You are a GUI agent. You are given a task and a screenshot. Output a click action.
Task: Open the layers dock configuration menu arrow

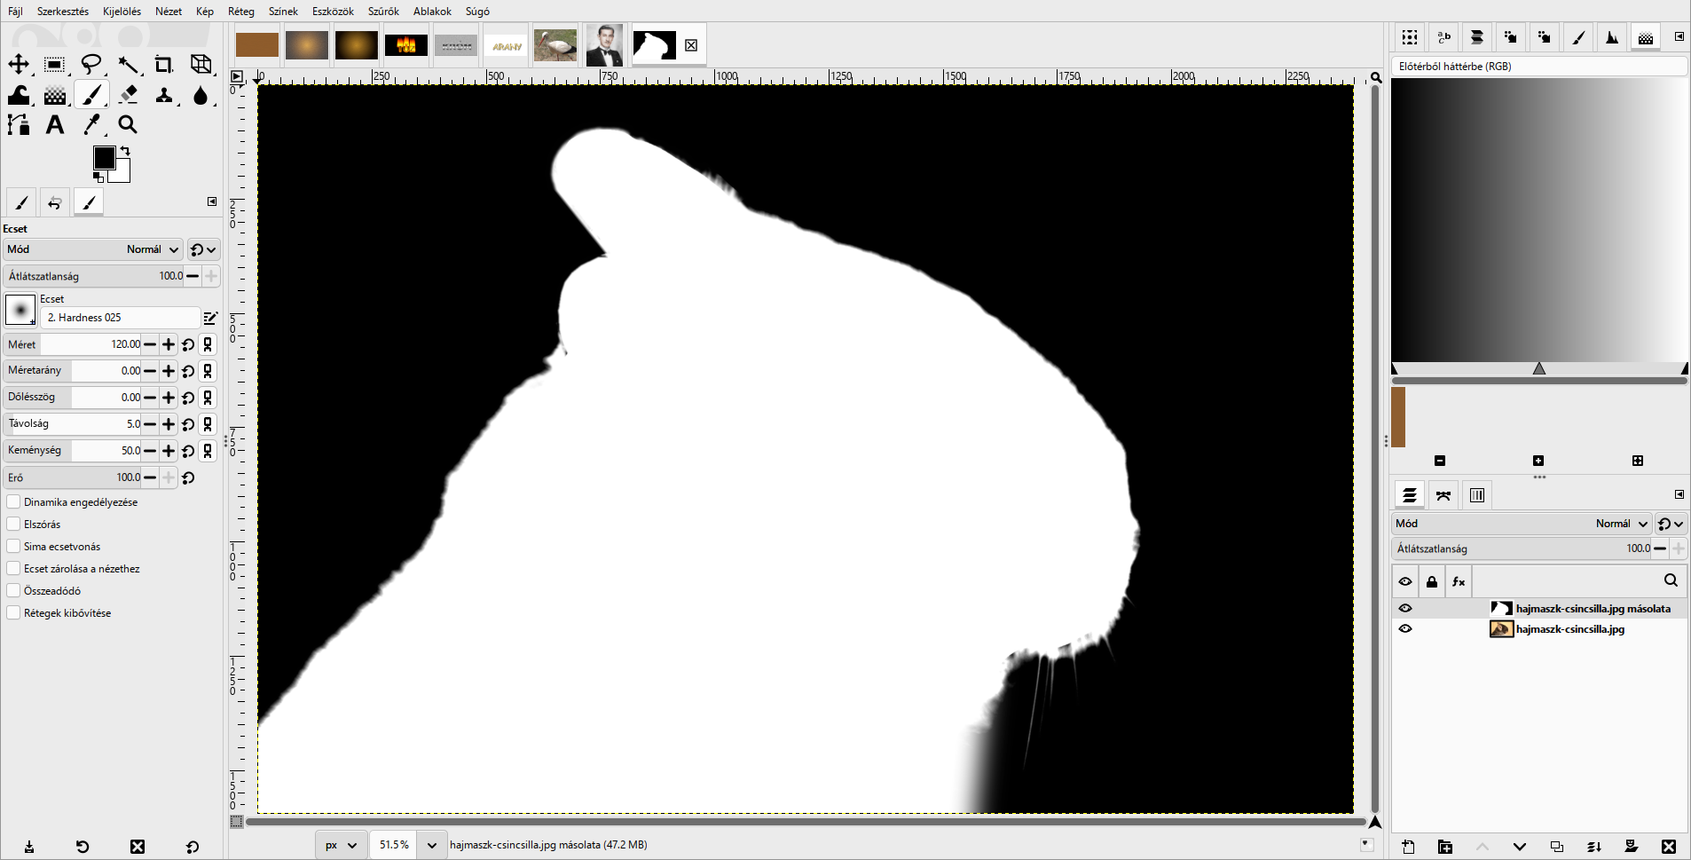click(1679, 494)
